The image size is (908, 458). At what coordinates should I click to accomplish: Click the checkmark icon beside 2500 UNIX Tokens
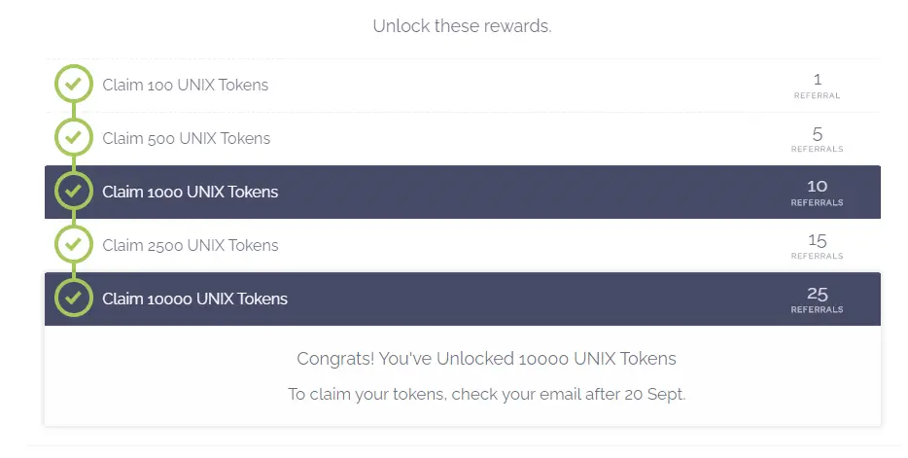(74, 244)
